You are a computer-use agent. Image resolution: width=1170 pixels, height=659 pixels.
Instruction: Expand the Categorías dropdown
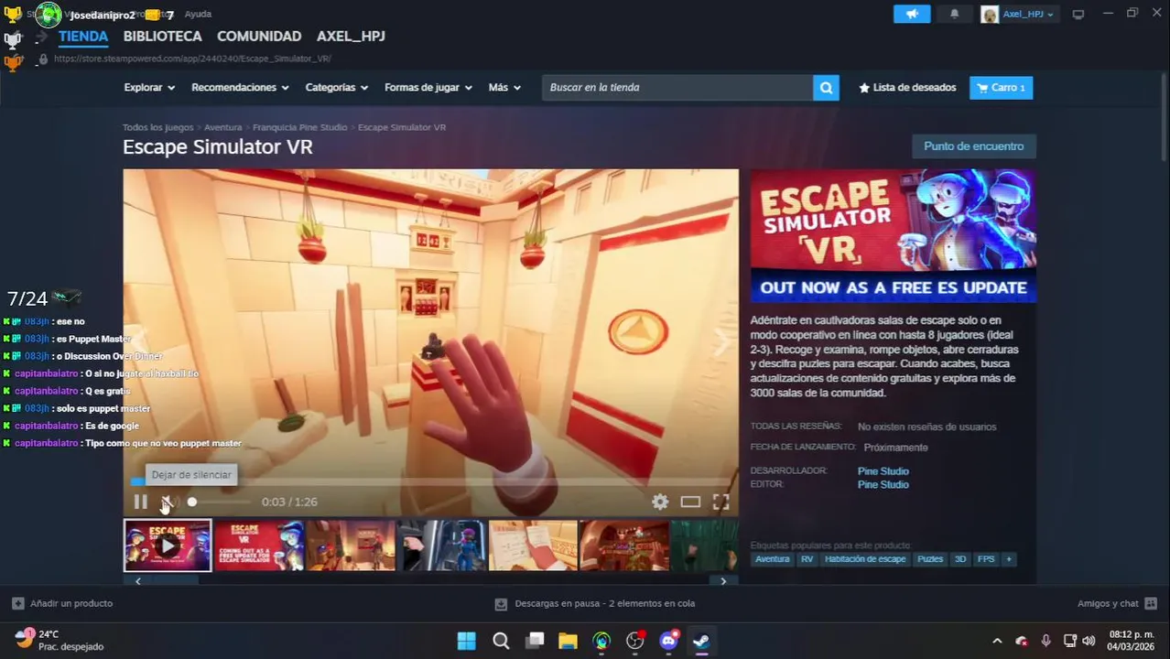pyautogui.click(x=337, y=88)
